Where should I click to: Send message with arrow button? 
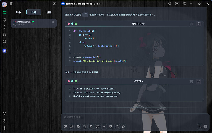coord(205,127)
